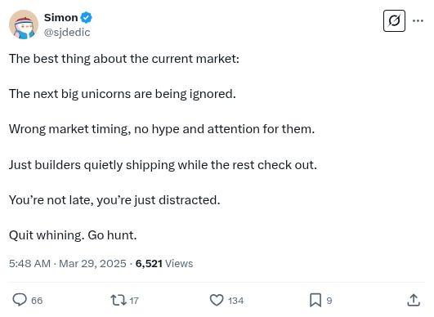Click the 66 replies count
This screenshot has width=434, height=317.
pyautogui.click(x=37, y=301)
